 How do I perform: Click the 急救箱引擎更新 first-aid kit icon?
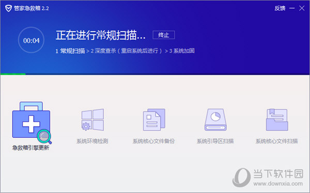click(x=32, y=122)
